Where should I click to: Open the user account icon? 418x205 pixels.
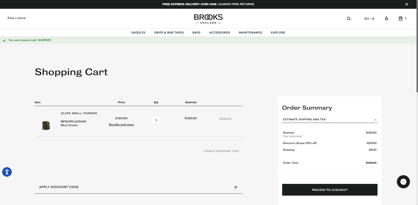click(x=387, y=18)
